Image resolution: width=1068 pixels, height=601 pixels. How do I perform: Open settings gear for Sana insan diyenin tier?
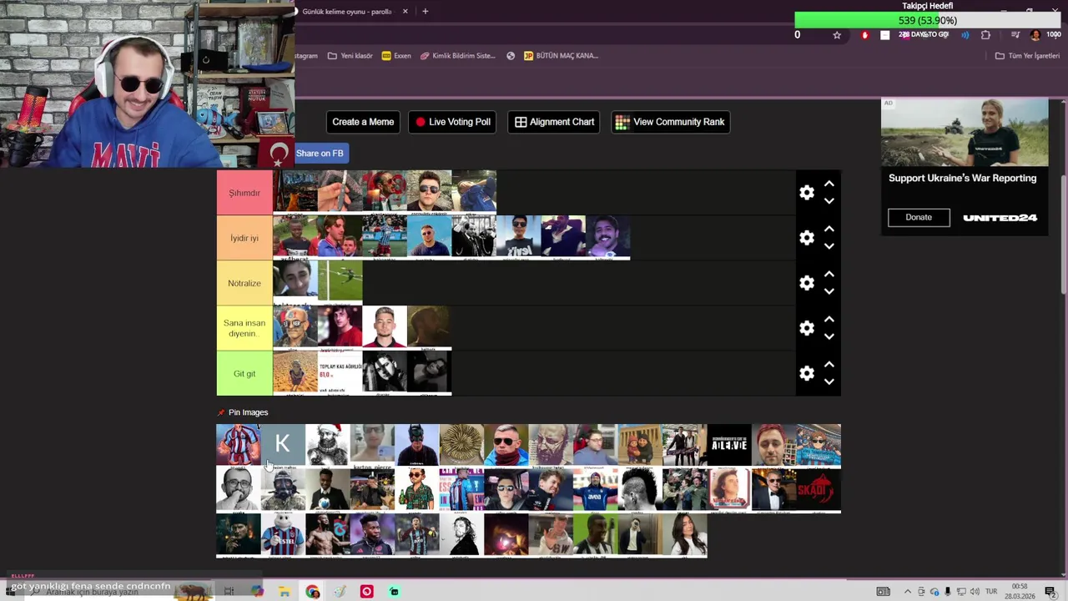[806, 328]
